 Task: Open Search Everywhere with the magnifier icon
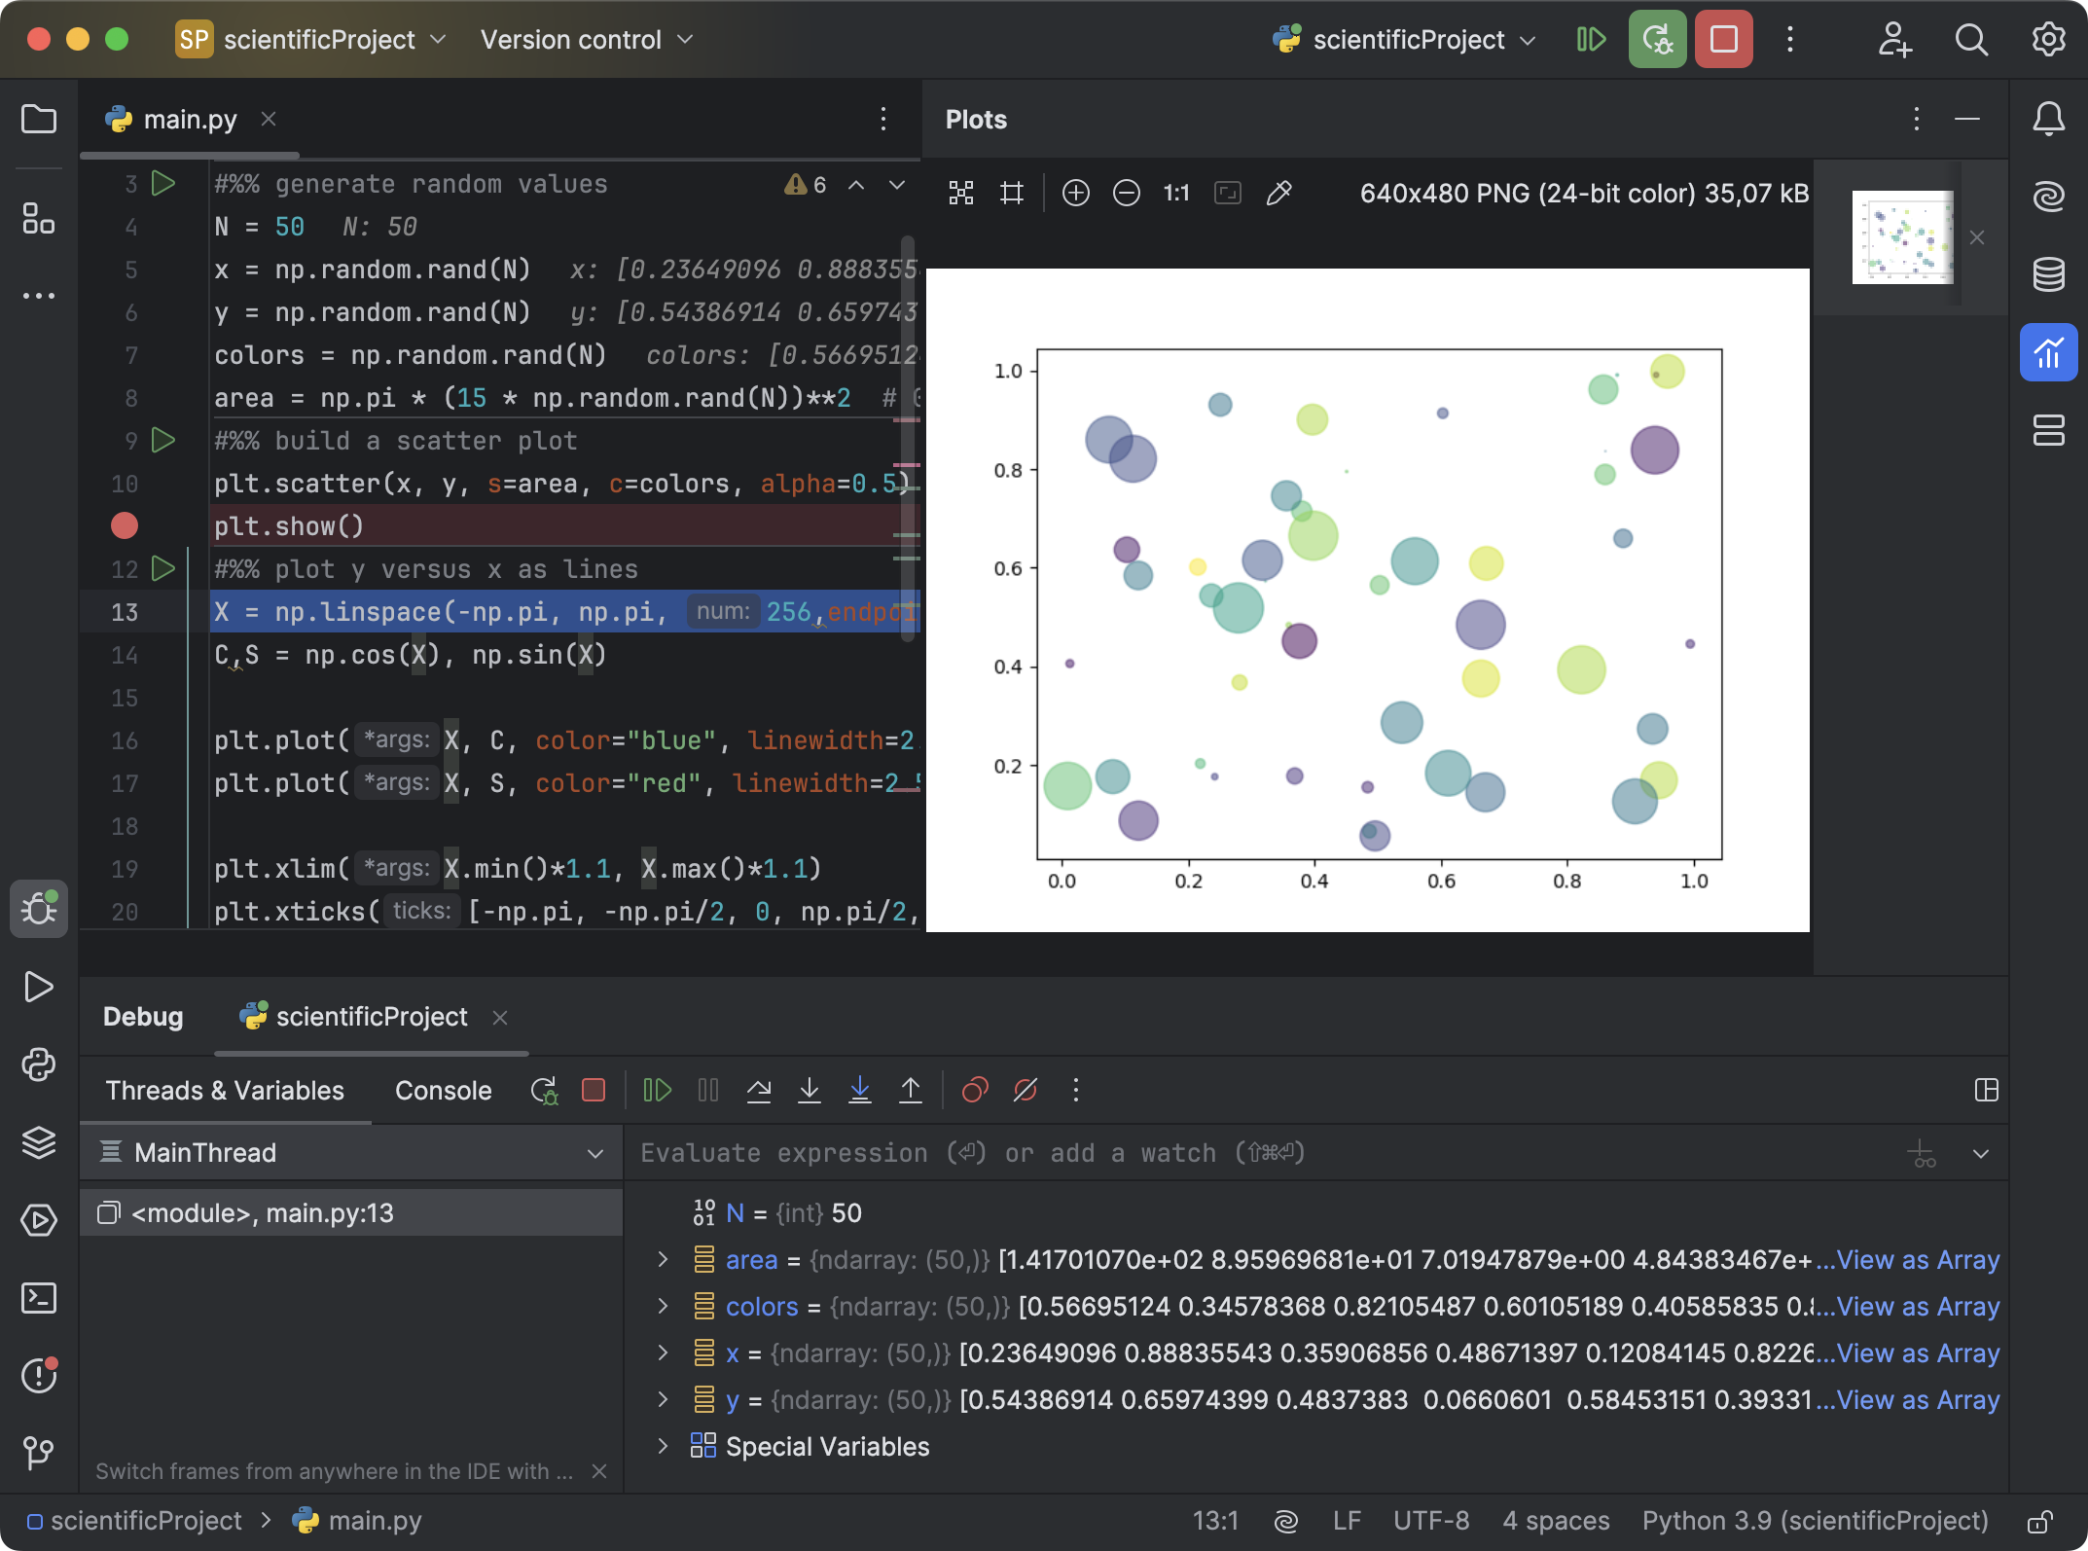pyautogui.click(x=1971, y=40)
